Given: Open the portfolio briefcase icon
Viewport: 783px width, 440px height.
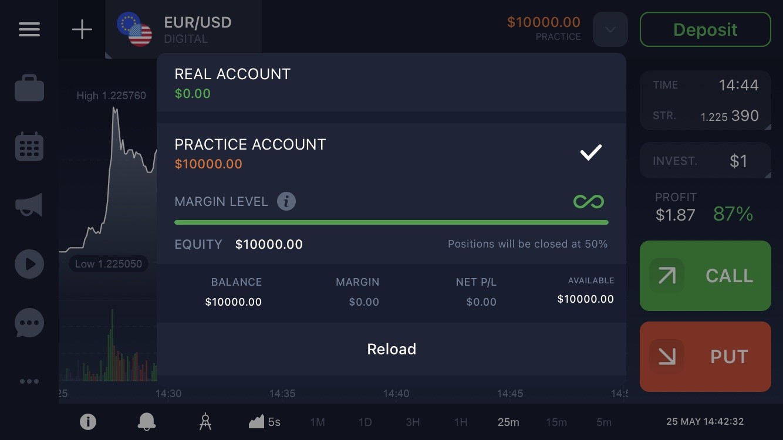Looking at the screenshot, I should (29, 87).
